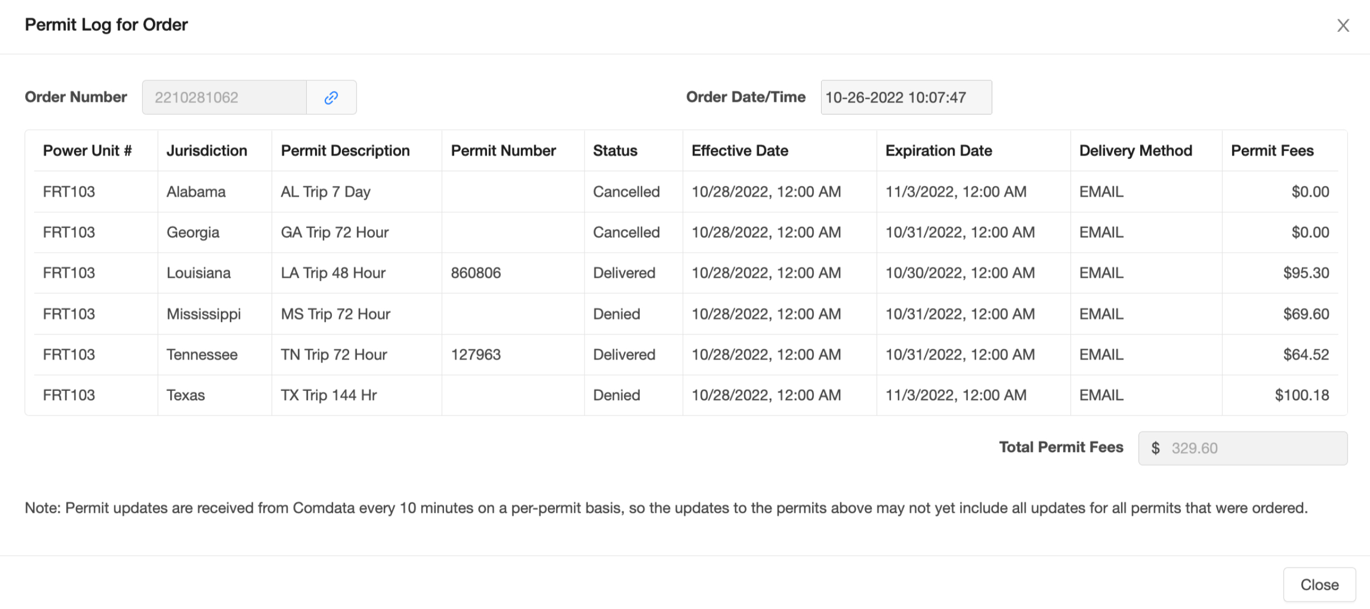Image resolution: width=1370 pixels, height=609 pixels.
Task: Click the $100.18 Texas permit fee
Action: tap(1302, 395)
